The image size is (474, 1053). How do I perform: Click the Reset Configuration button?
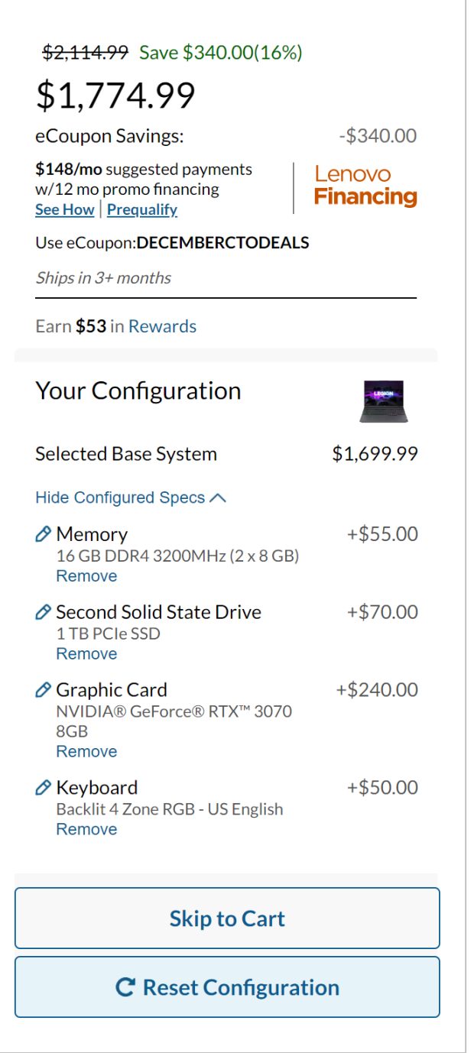[x=227, y=987]
